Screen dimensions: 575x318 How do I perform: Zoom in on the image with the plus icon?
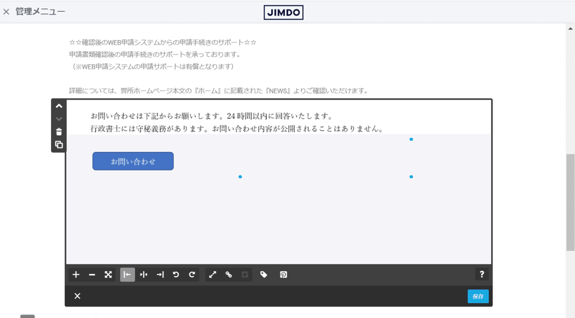pos(75,274)
